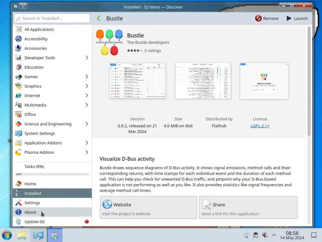This screenshot has width=322, height=242.
Task: Click the Graphics paint palette icon
Action: (19, 86)
